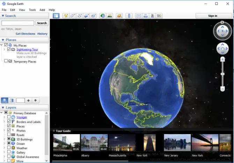Add a polygon from the toolbar

73,16
